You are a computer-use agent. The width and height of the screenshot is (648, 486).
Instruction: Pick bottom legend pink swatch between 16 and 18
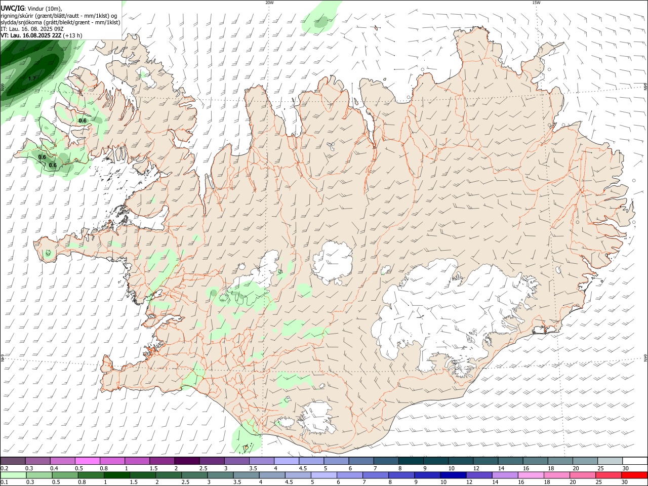530,475
